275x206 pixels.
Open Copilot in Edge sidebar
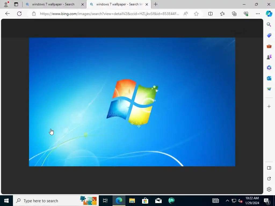[269, 14]
